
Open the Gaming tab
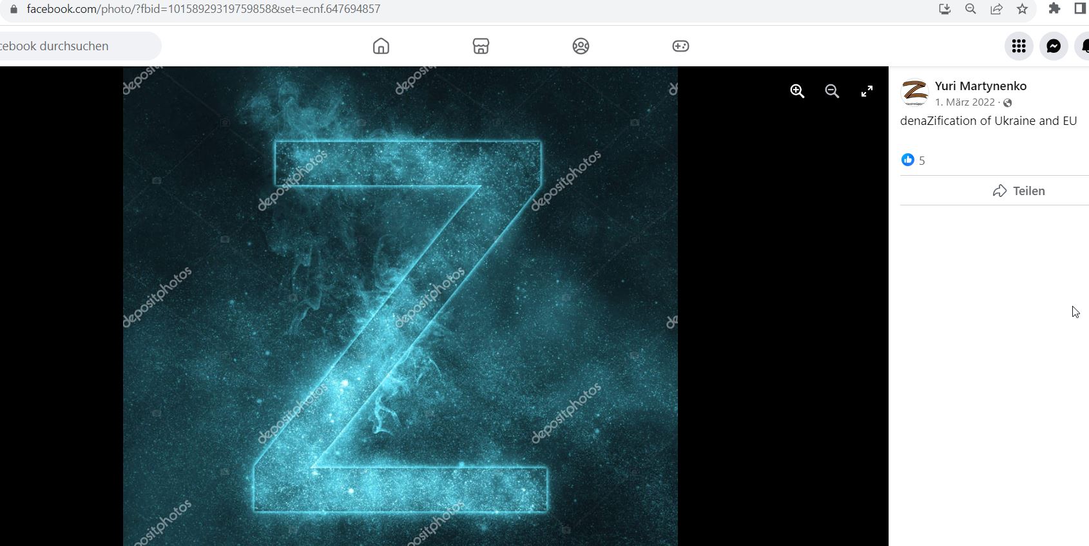pyautogui.click(x=680, y=46)
